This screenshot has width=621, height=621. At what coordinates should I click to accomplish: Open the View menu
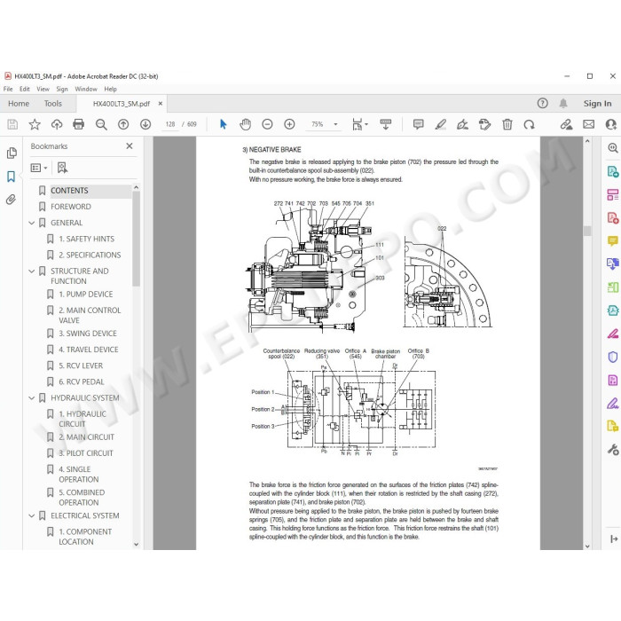coord(43,89)
